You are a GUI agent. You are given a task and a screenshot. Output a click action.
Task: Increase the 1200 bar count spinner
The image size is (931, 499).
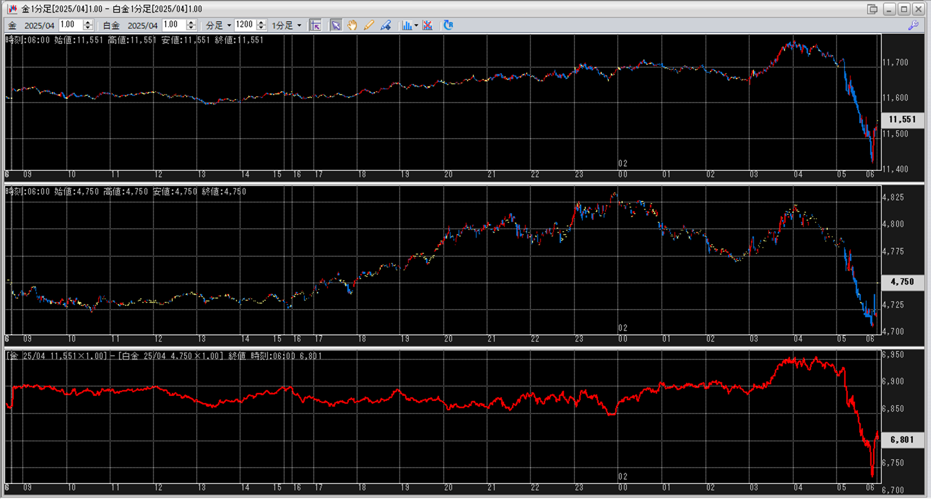click(261, 22)
